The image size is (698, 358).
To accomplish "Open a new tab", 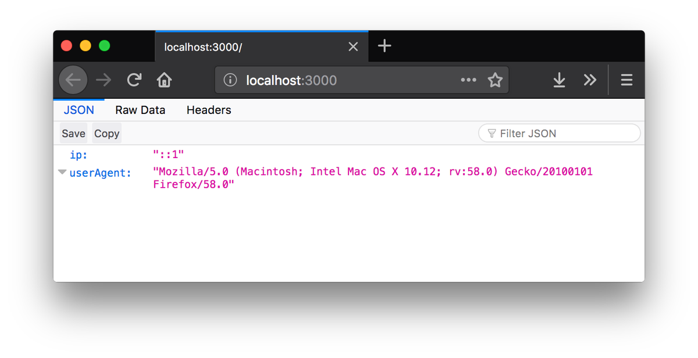I will tap(384, 46).
